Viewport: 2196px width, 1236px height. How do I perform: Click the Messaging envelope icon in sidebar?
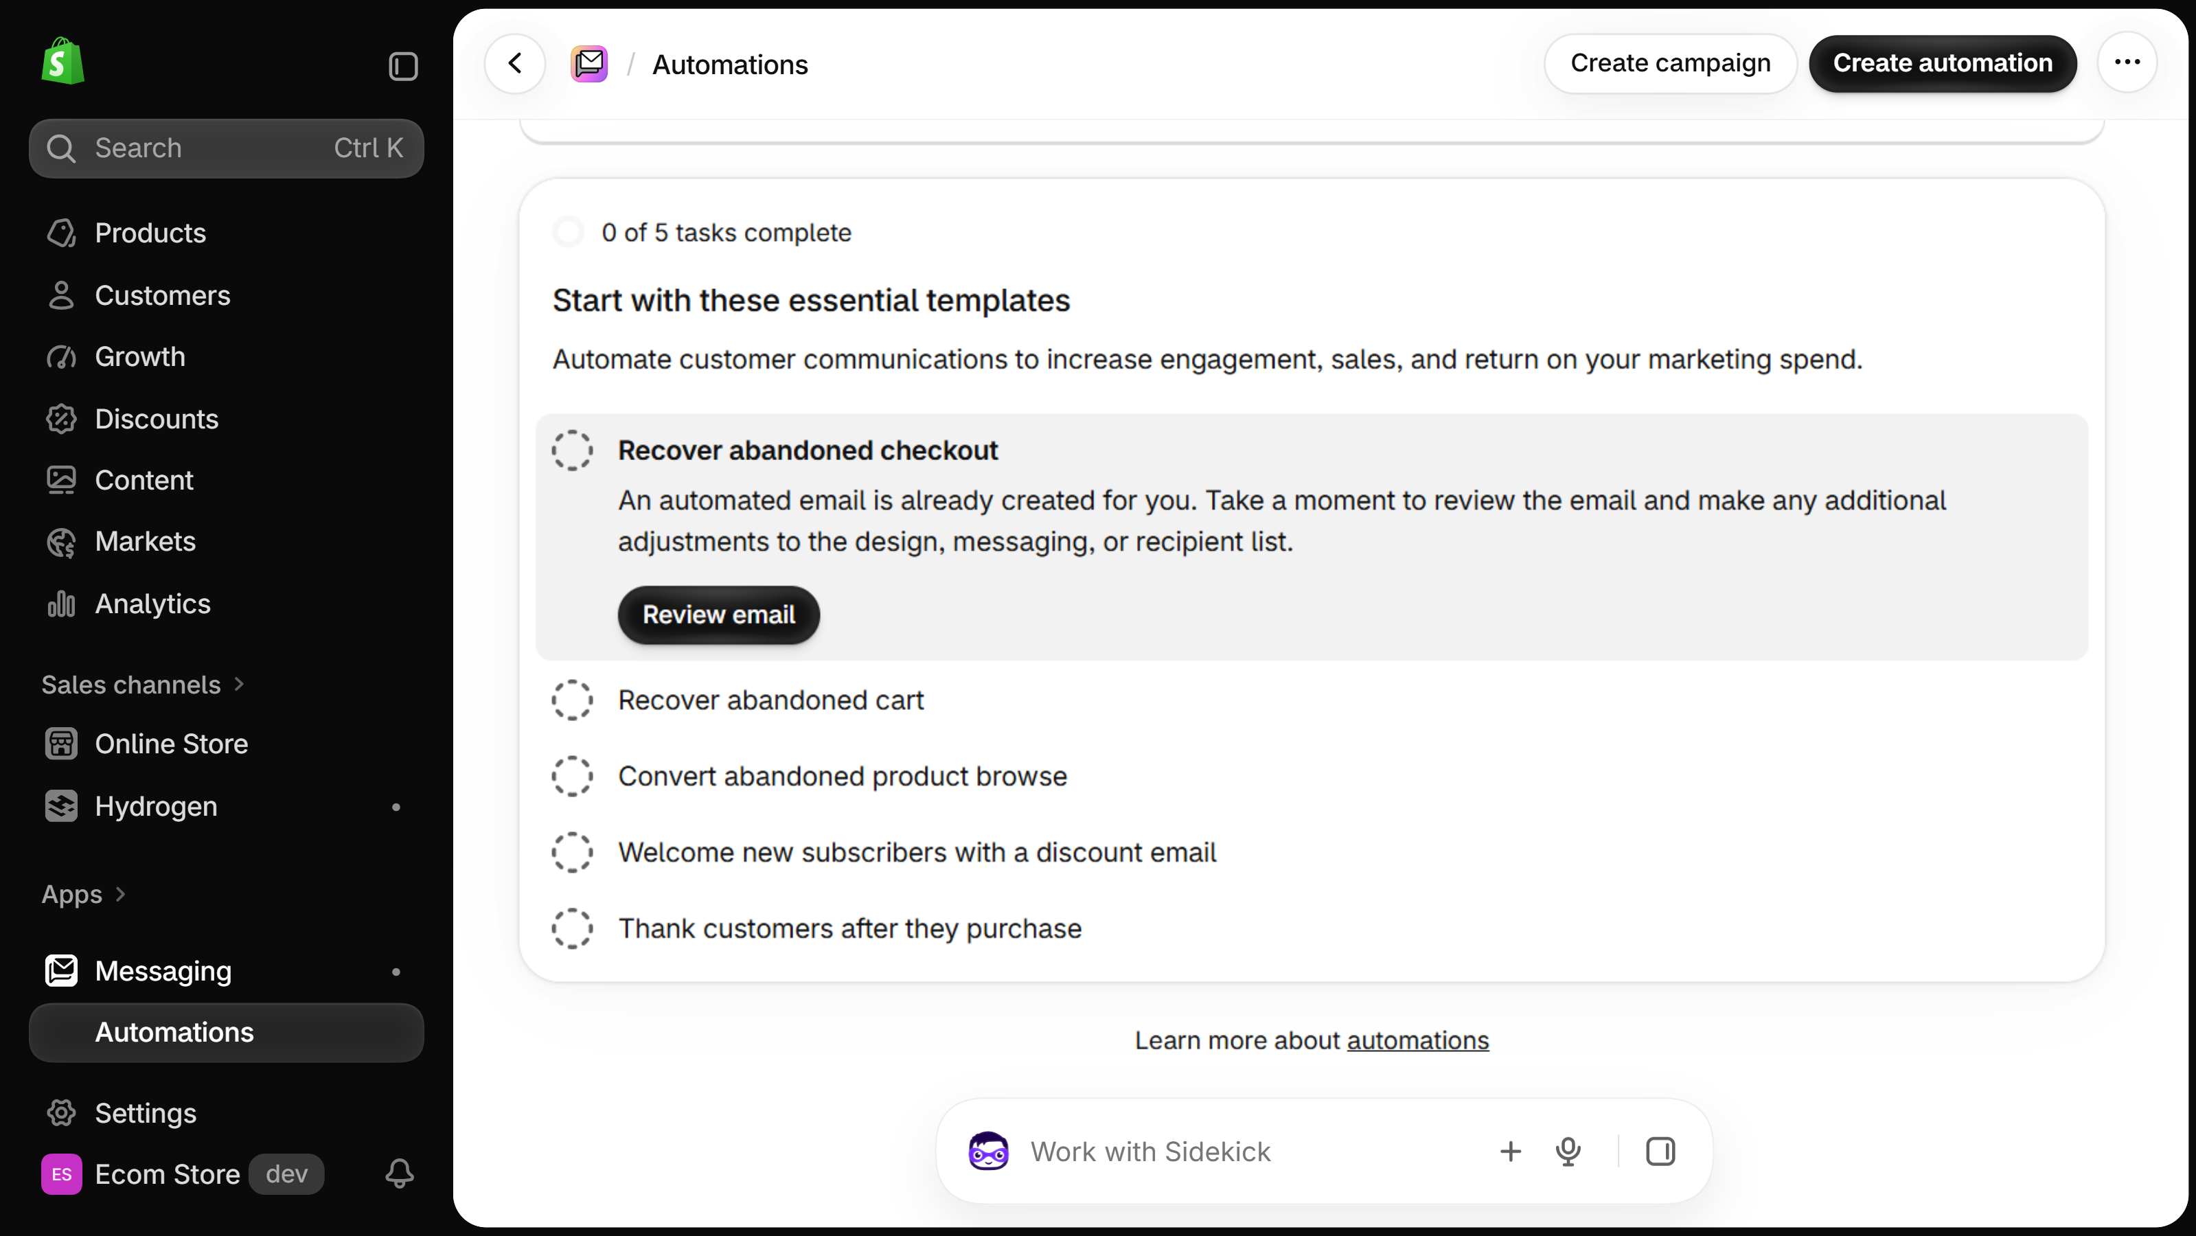pos(61,970)
